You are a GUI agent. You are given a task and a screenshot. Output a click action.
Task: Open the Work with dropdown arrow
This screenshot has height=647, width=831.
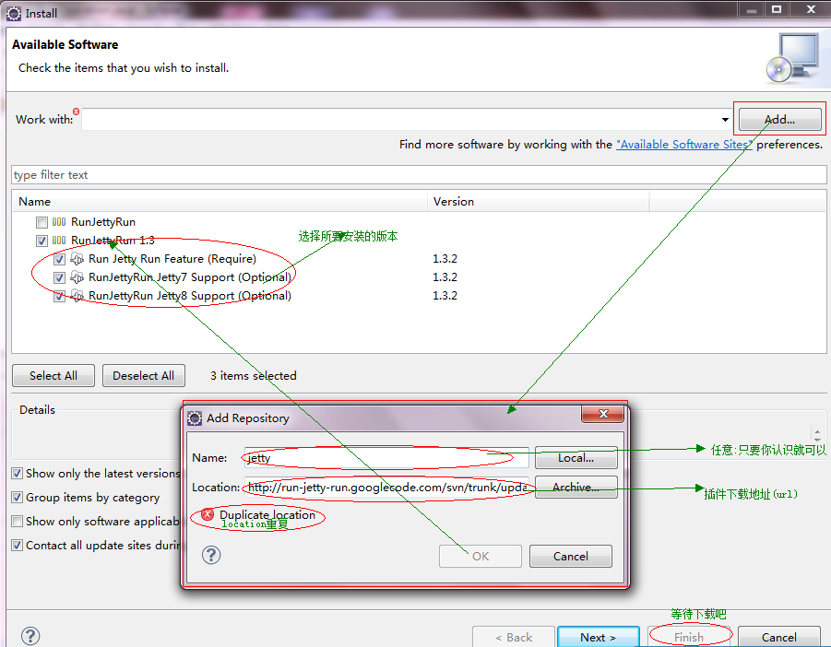pyautogui.click(x=725, y=120)
